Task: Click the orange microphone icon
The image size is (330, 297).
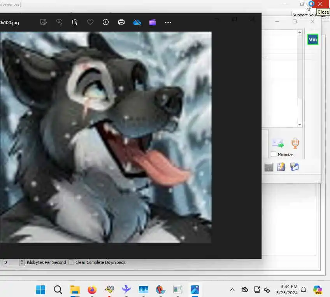Action: (295, 143)
